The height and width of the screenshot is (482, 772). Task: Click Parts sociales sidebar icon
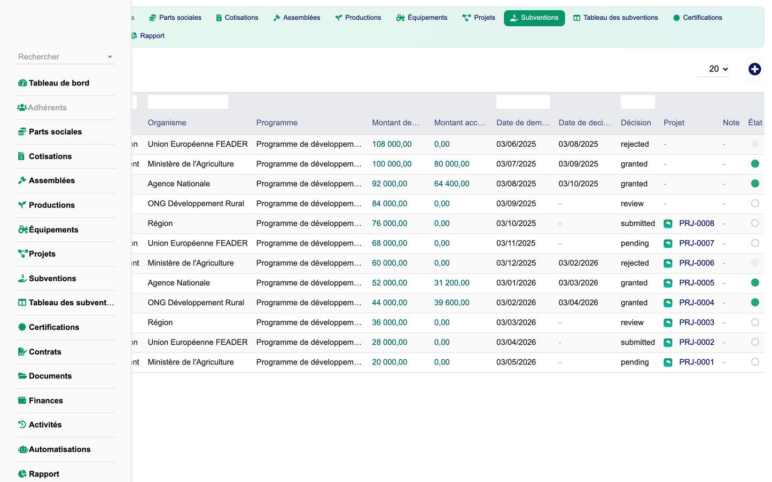coord(22,132)
